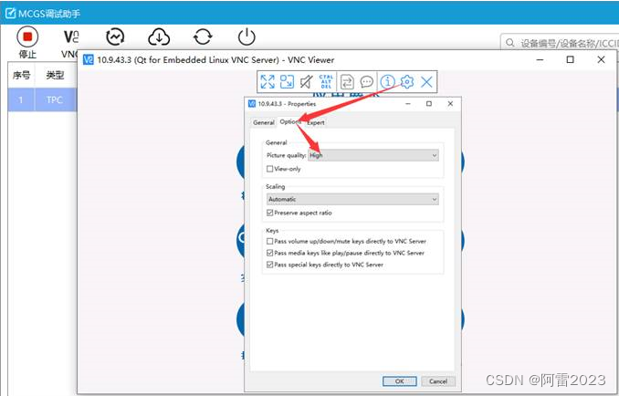Click the 类型 column header
The image size is (619, 396).
55,75
